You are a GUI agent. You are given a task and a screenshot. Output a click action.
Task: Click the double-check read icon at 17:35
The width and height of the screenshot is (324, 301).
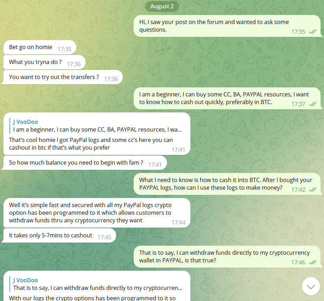(313, 32)
